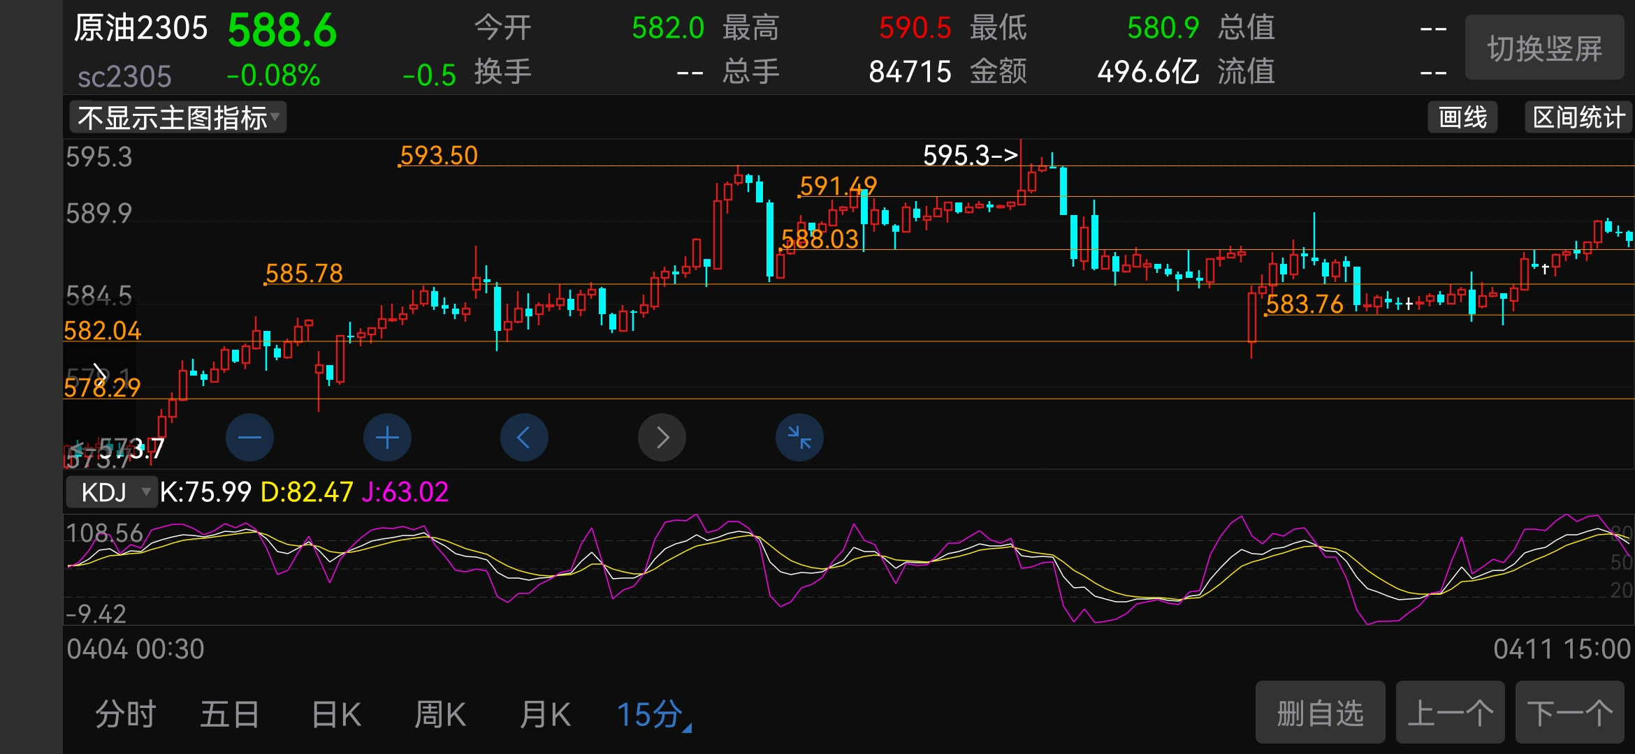Select the 周K tab

(440, 714)
